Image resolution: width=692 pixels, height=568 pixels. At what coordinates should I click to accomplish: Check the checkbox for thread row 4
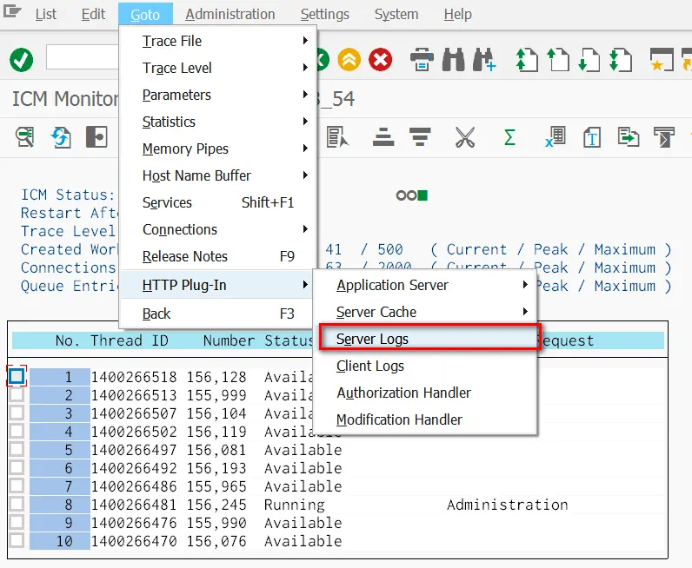click(17, 431)
